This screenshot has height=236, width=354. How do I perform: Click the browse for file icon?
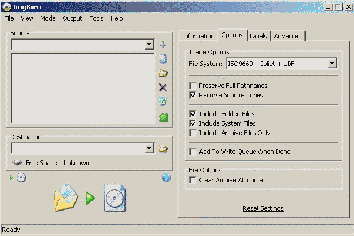(163, 58)
